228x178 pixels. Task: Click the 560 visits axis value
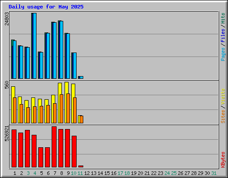coord(7,85)
